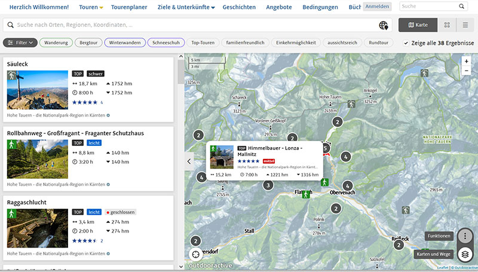Center map on my location
This screenshot has width=478, height=272.
(x=195, y=254)
